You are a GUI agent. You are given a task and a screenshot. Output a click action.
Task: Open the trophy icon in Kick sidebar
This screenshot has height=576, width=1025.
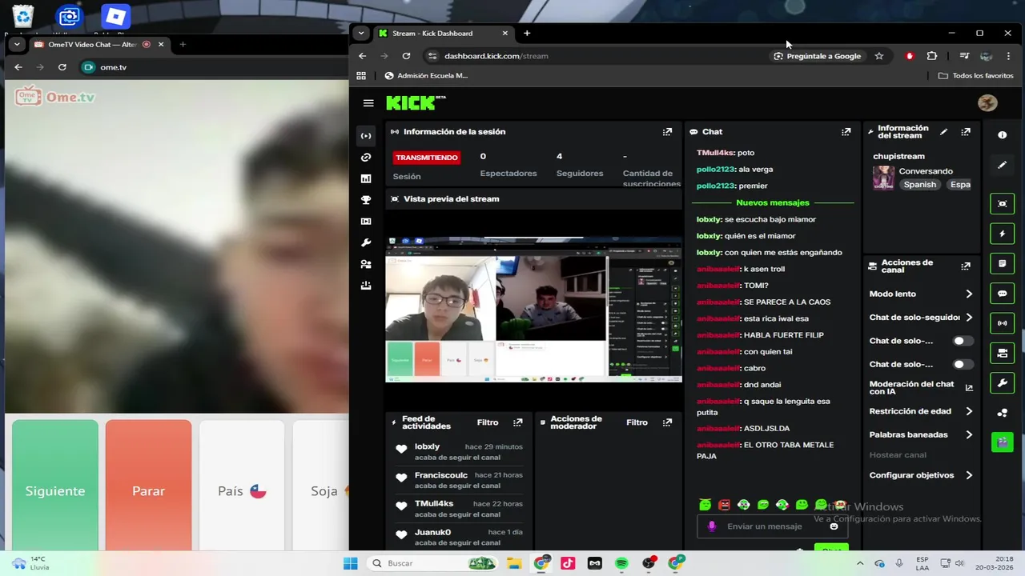coord(366,200)
